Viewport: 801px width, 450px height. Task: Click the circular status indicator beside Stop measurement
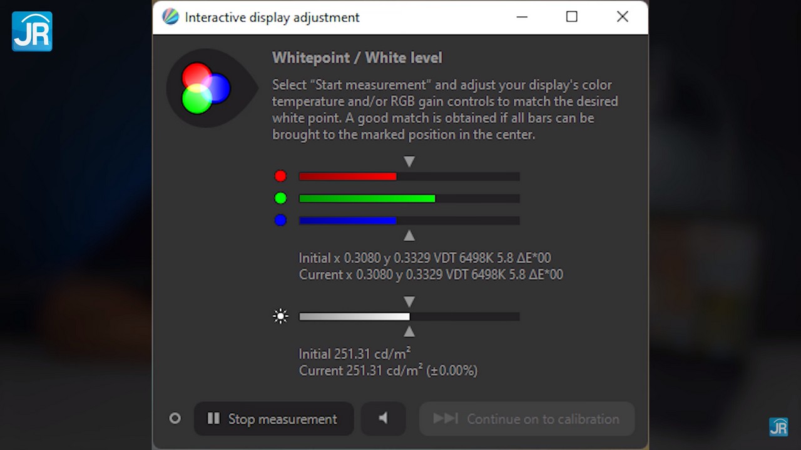tap(175, 418)
